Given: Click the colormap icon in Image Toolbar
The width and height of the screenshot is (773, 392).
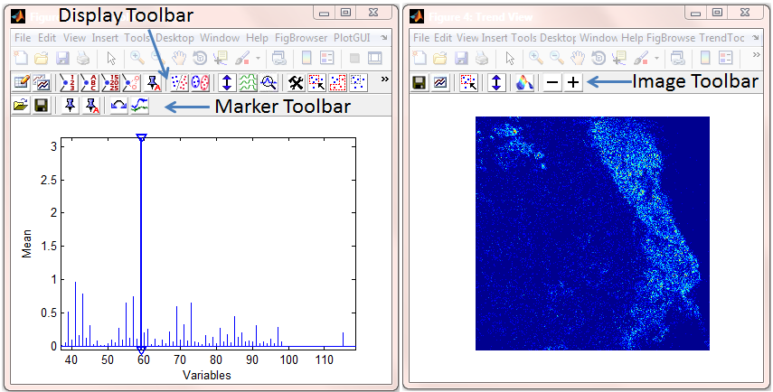Looking at the screenshot, I should pos(524,82).
